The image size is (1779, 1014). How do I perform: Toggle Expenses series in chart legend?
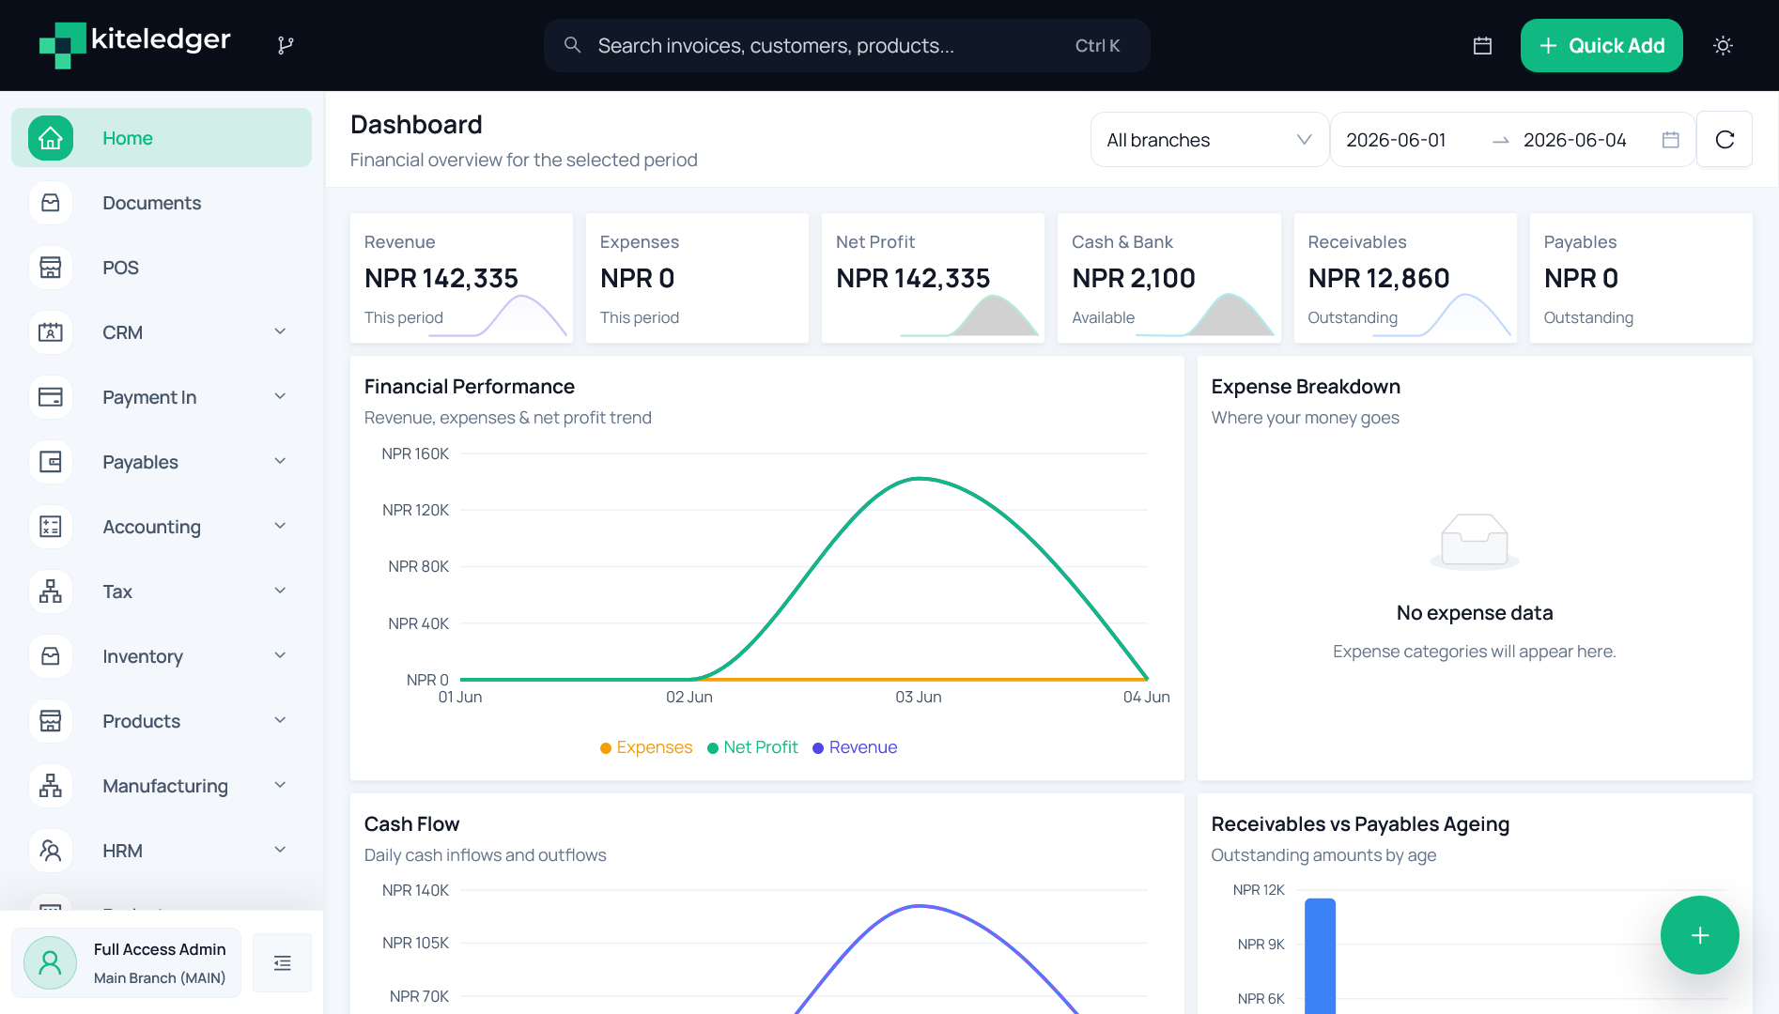click(646, 747)
